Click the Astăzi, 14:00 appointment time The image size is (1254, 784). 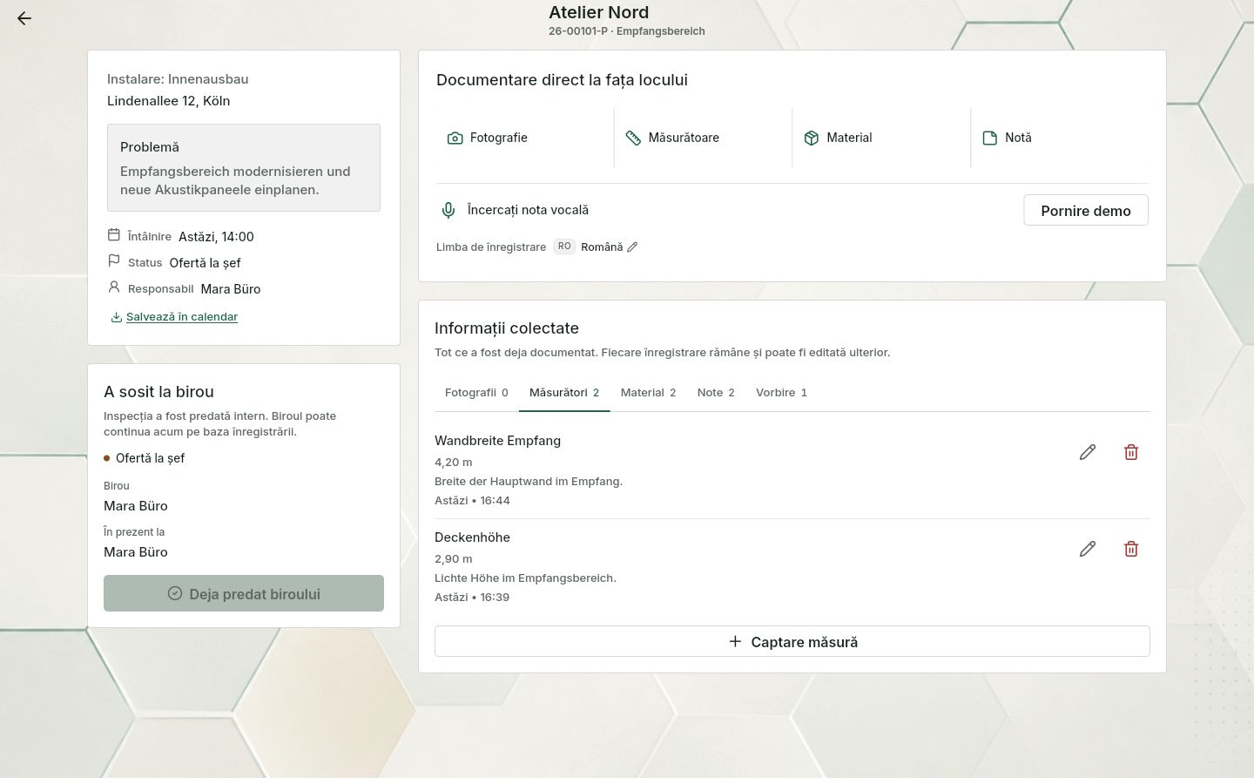pyautogui.click(x=216, y=237)
